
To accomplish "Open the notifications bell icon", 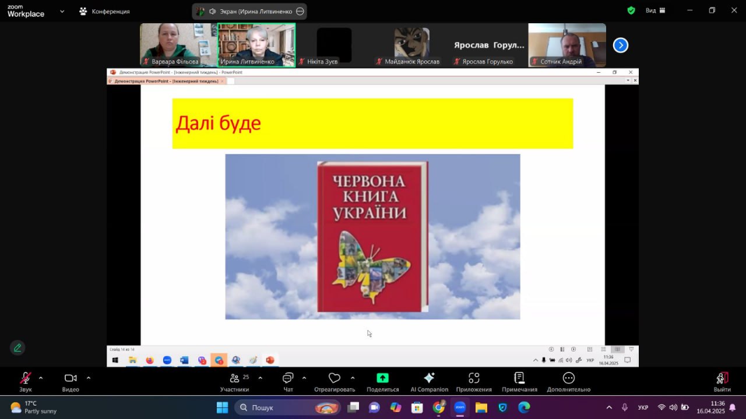I will click(x=733, y=407).
